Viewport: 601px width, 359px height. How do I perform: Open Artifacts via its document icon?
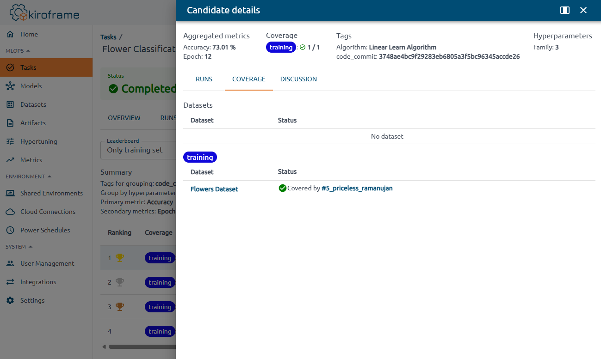[x=10, y=123]
